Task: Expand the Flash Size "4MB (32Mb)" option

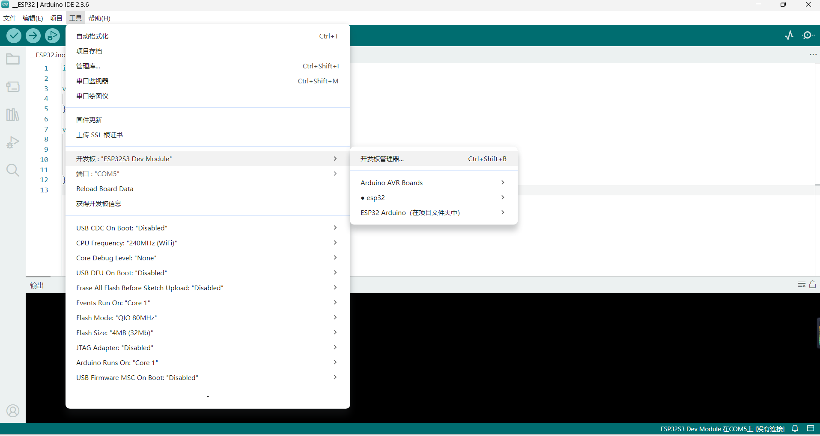Action: [208, 333]
